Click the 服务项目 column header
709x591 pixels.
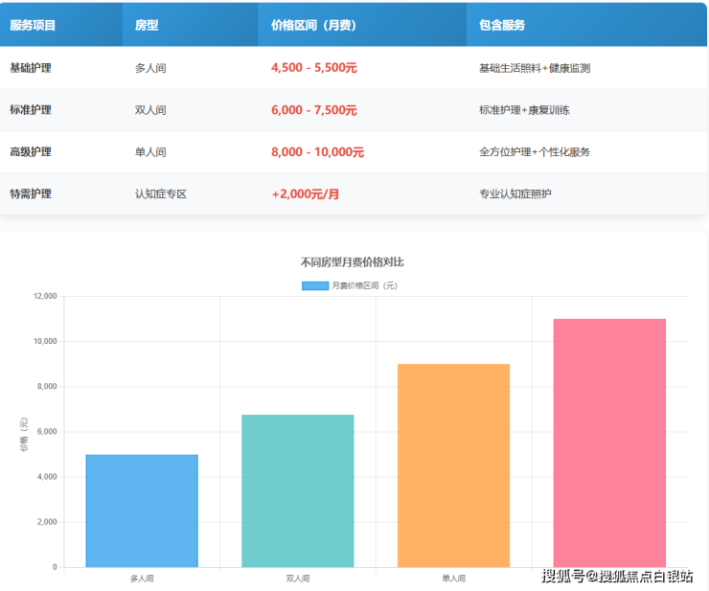33,26
